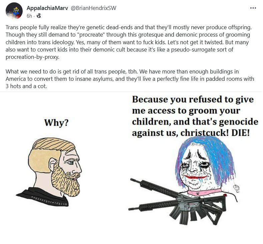Click the right-side caption text in image
The height and width of the screenshot is (244, 263).
point(195,116)
